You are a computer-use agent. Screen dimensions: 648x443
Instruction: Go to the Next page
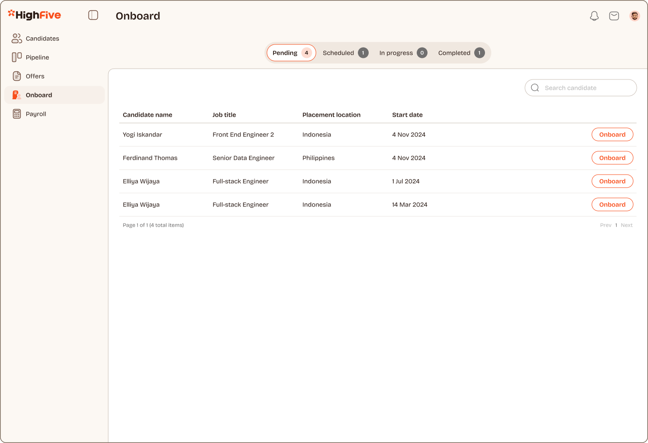click(626, 225)
